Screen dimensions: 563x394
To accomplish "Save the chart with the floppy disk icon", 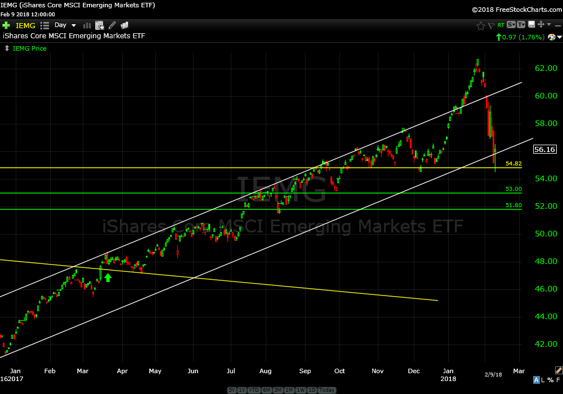I will point(530,25).
